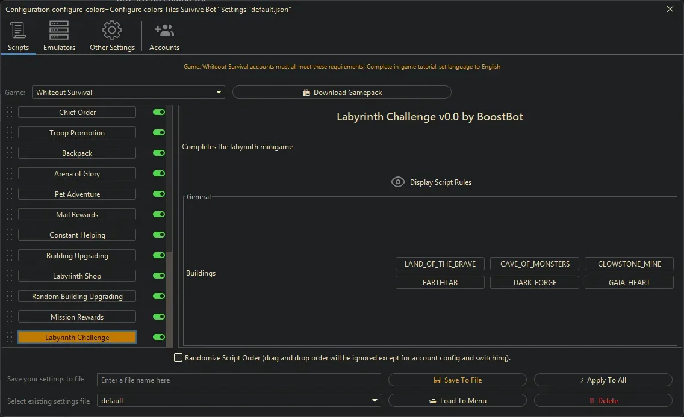This screenshot has height=417, width=684.
Task: Open the Scripts tab icon
Action: point(18,31)
